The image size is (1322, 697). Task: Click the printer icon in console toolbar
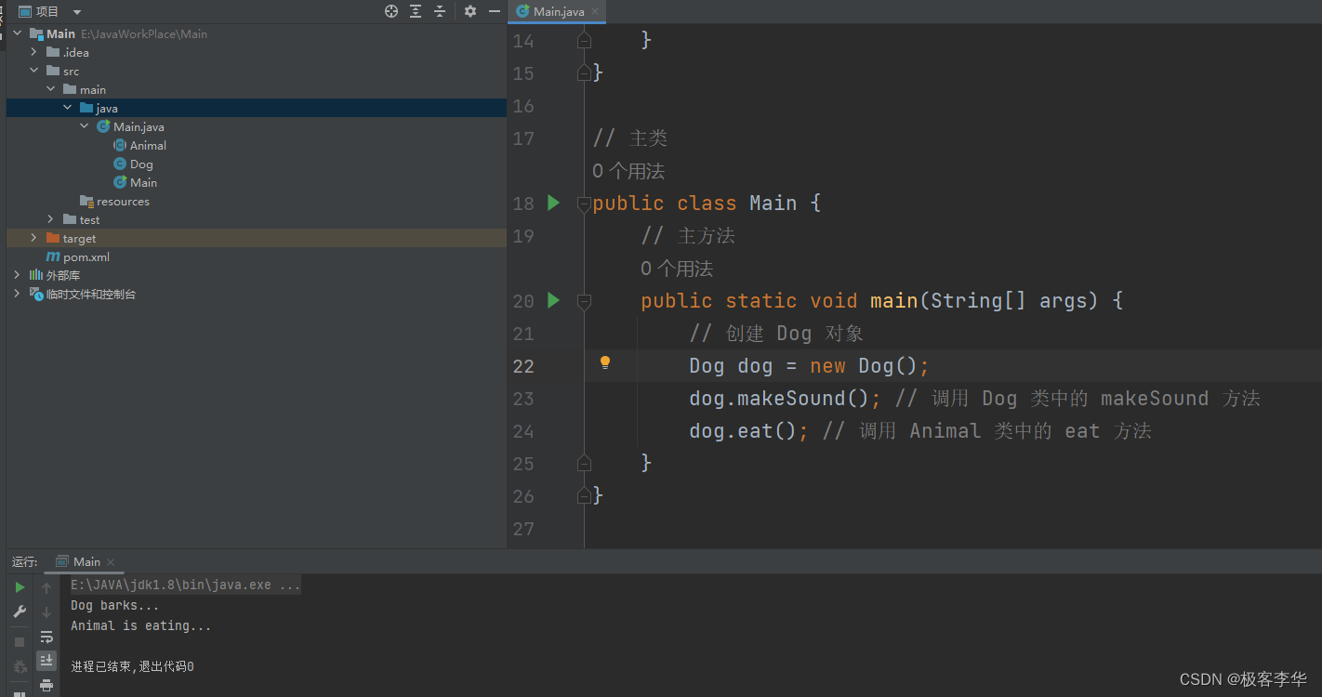pos(46,686)
